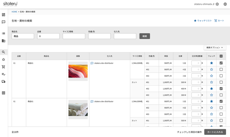The width and height of the screenshot is (230, 137).
Task: Watch star on colorful fabric 3反 row
Action: pyautogui.click(x=212, y=76)
